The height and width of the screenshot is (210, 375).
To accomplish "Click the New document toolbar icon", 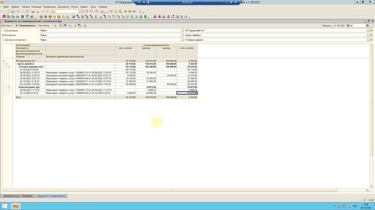I will pyautogui.click(x=4, y=12).
